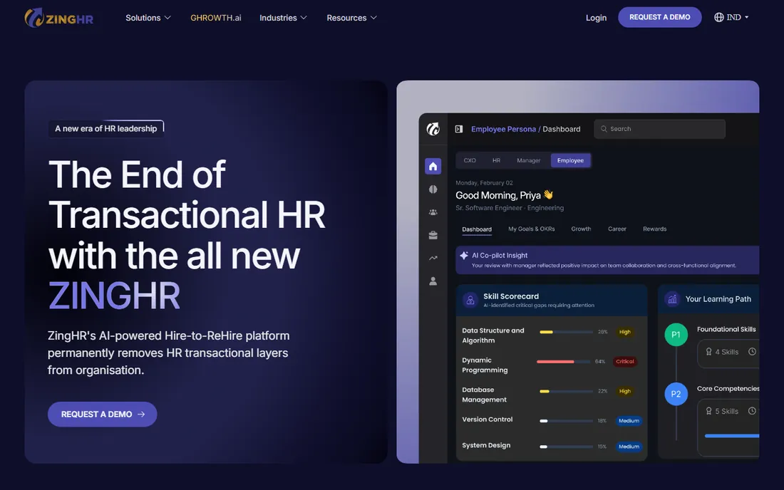Select the Home icon in dashboard sidebar
Screen dimensions: 784x490
pyautogui.click(x=433, y=167)
